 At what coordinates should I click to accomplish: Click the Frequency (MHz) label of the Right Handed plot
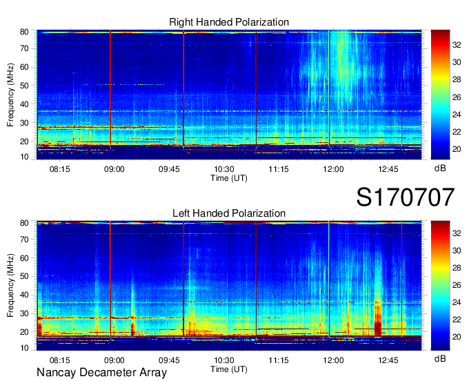tap(10, 95)
